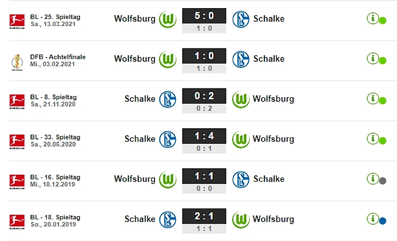
Task: Click Wolfsburg crest in 5:0 match
Action: [168, 19]
